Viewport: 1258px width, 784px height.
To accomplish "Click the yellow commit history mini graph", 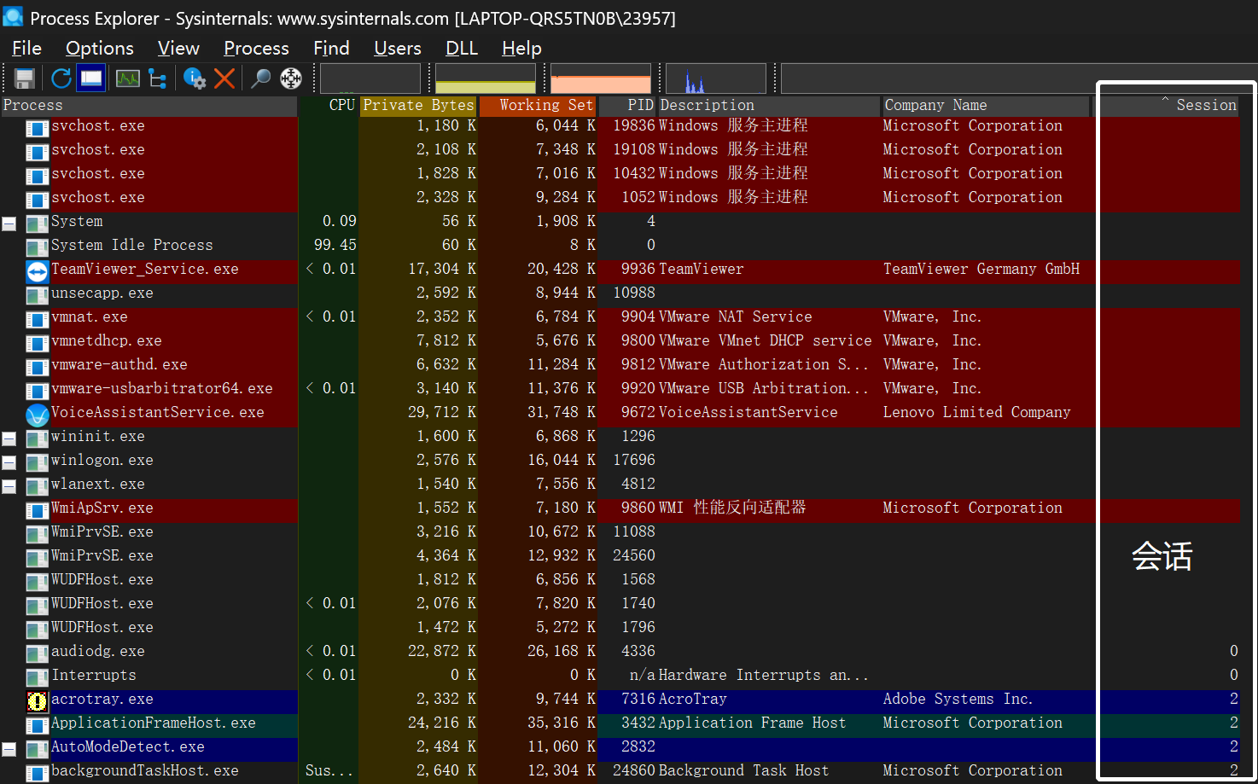I will [486, 78].
